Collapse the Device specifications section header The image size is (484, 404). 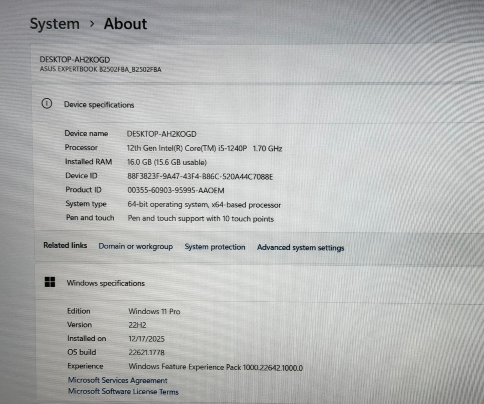point(257,104)
